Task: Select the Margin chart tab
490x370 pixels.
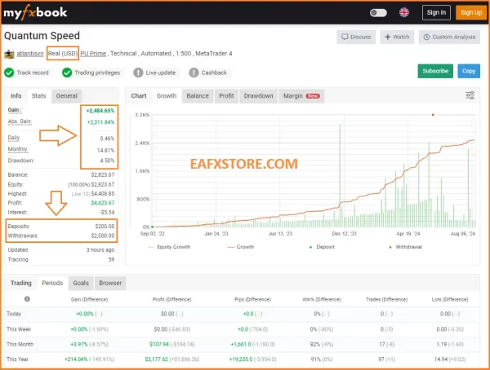Action: point(301,96)
